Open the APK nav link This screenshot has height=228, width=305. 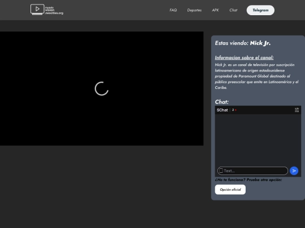click(x=215, y=10)
